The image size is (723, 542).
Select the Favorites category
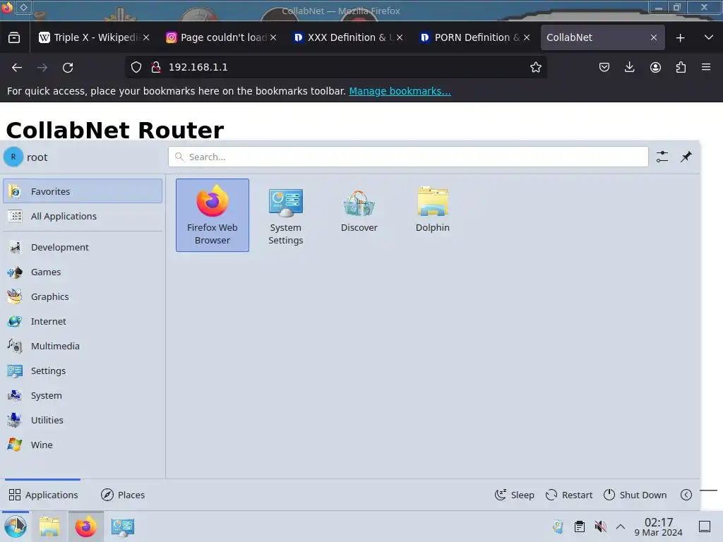[x=83, y=191]
